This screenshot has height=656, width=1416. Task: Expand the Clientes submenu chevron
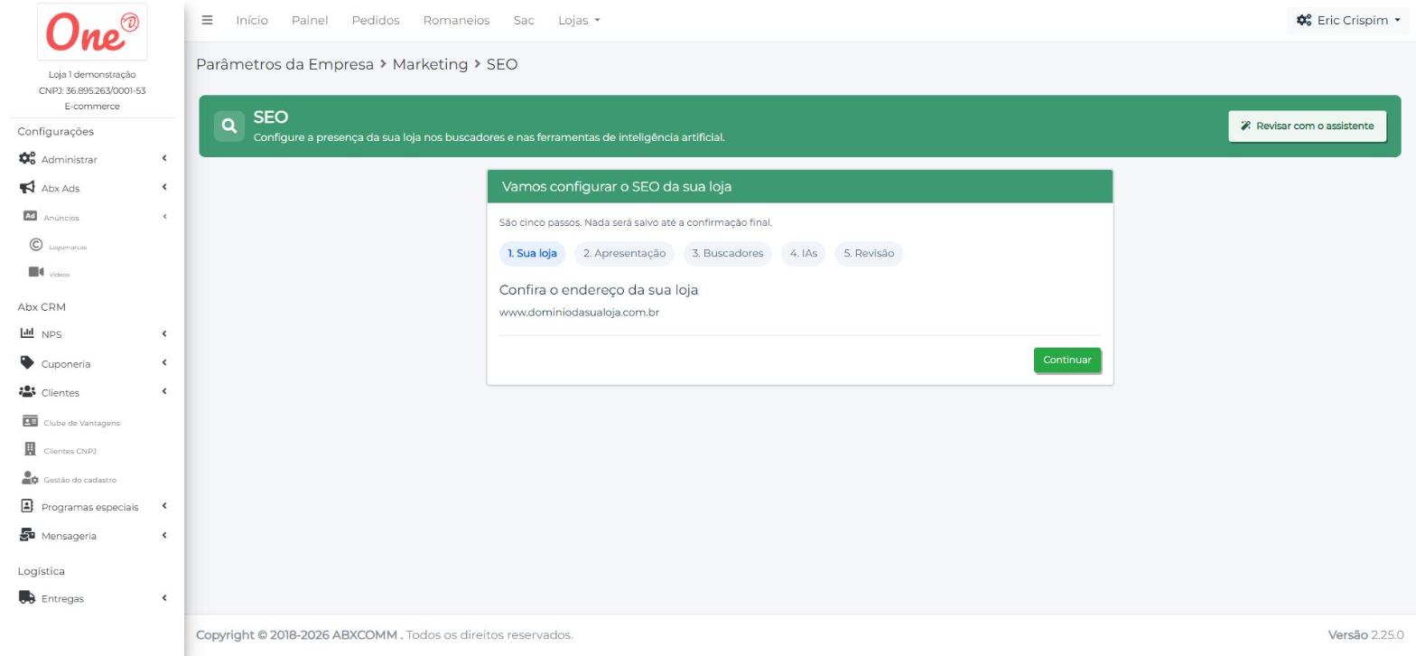164,391
